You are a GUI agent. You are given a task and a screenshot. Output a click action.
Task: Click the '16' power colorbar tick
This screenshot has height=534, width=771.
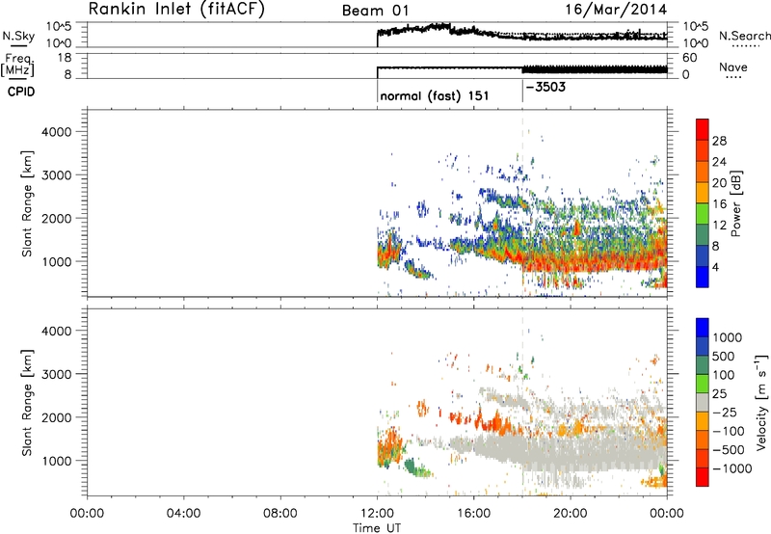click(719, 204)
